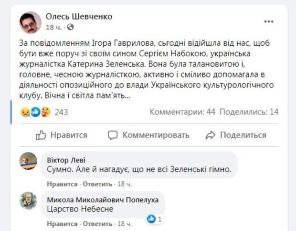Expand Комментарии: 44 comments

point(183,112)
